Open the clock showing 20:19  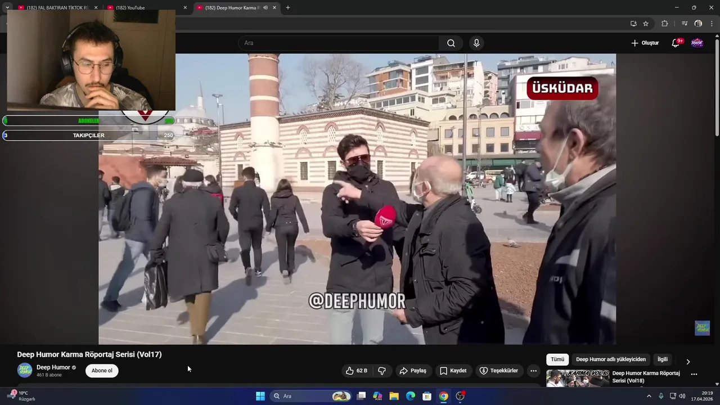[x=702, y=396]
